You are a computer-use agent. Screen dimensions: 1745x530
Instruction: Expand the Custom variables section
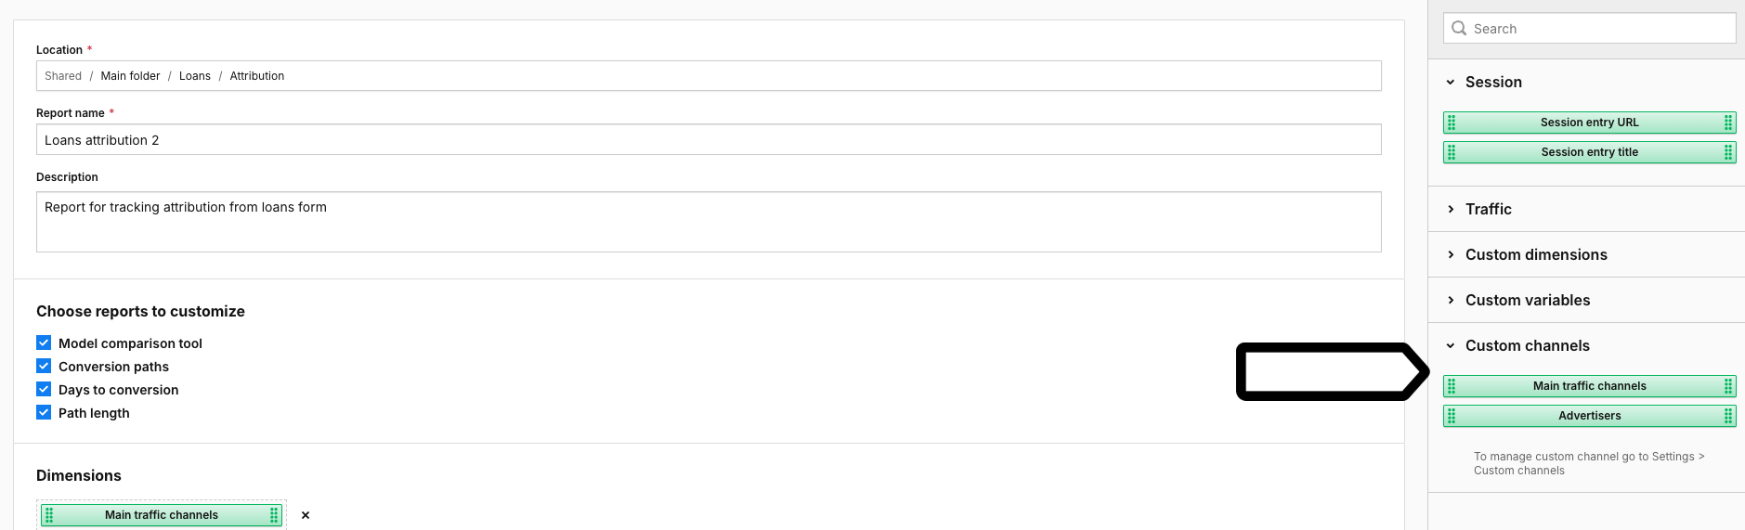coord(1451,301)
